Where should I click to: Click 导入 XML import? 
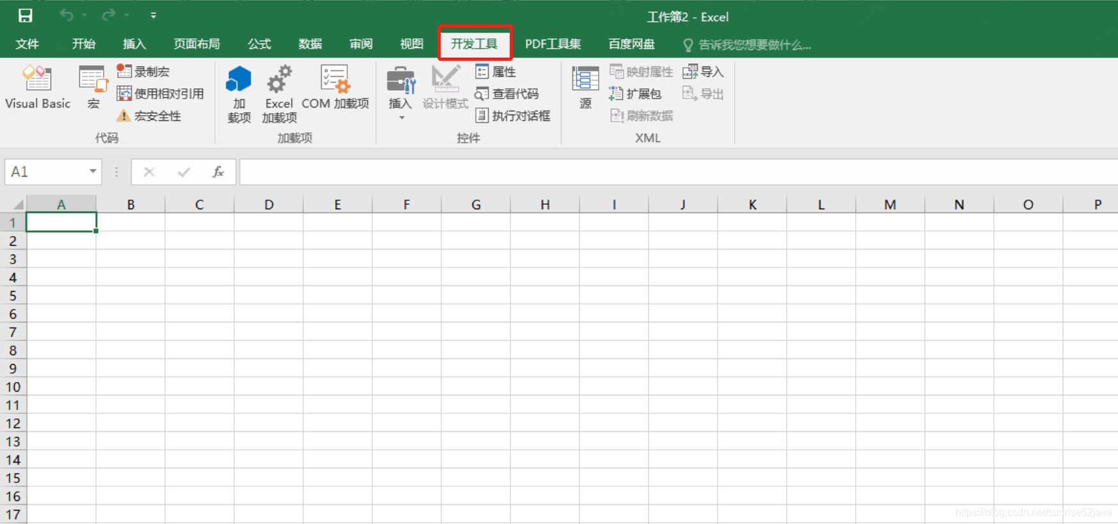tap(703, 72)
